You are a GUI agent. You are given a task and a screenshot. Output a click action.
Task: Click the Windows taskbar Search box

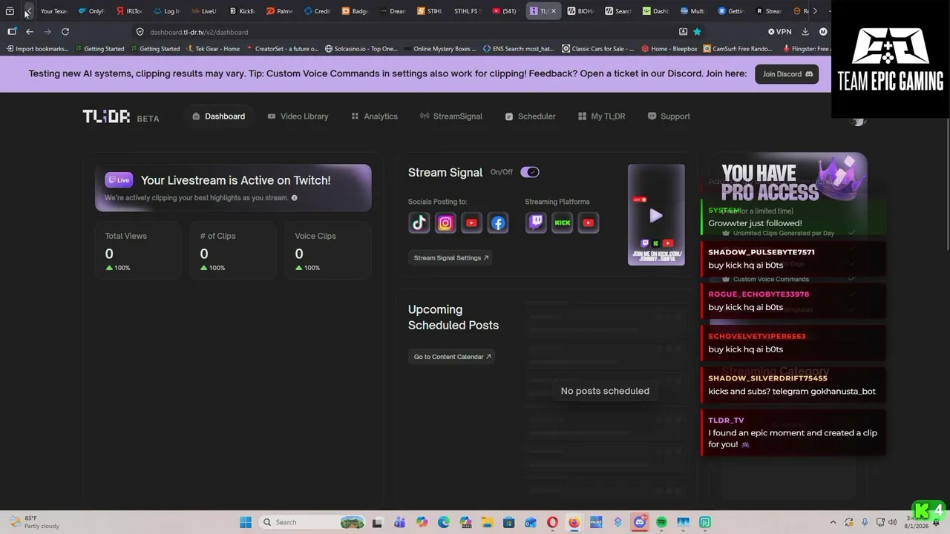313,522
